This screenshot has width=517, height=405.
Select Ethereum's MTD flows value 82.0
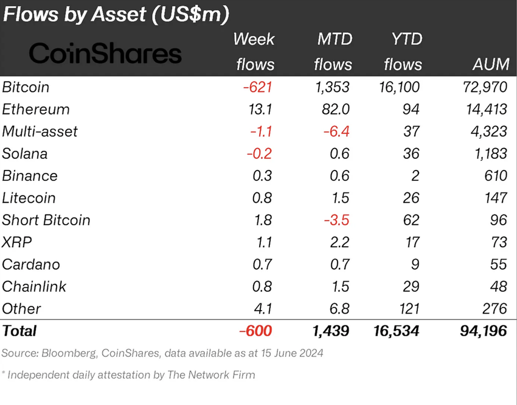[336, 110]
